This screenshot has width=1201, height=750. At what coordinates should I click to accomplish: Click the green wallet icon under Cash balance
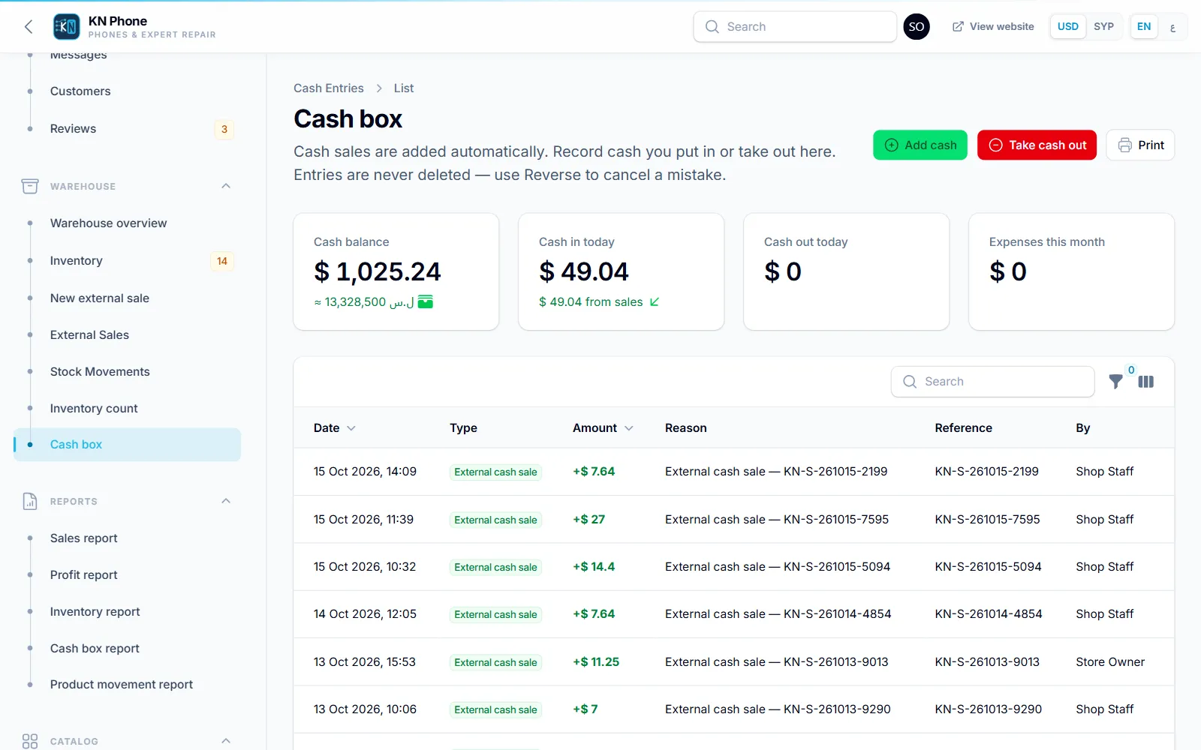(x=426, y=301)
